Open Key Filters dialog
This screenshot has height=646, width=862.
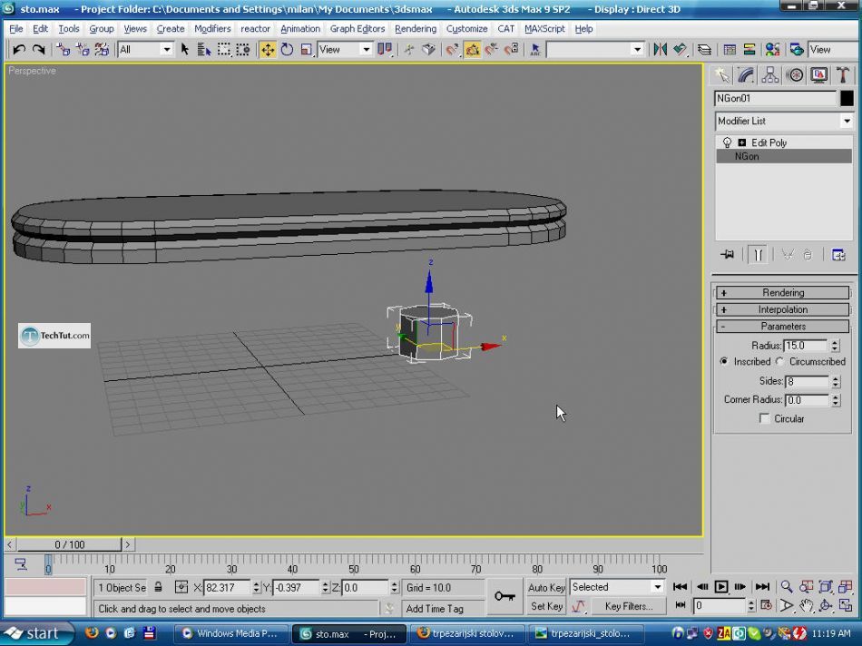pos(629,606)
